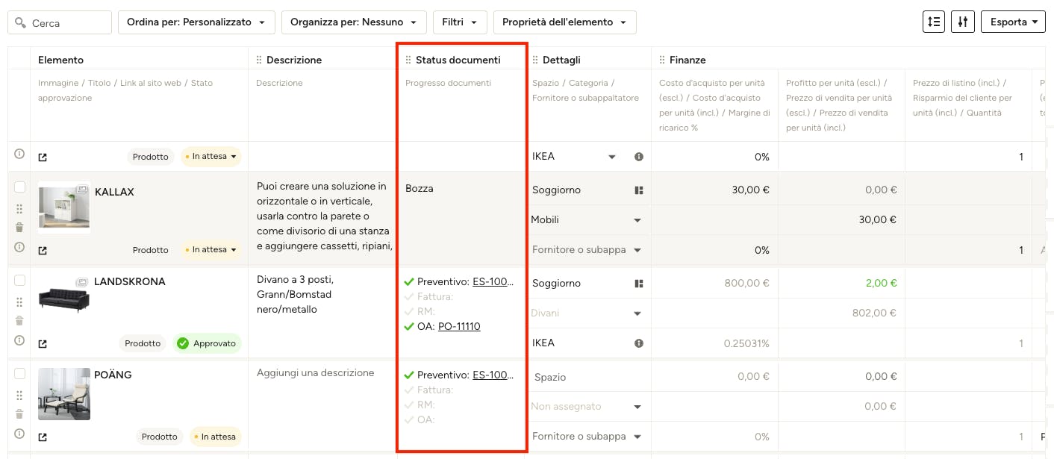Delete KALLAX row with trash icon
Viewport: 1054px width, 459px height.
19,228
